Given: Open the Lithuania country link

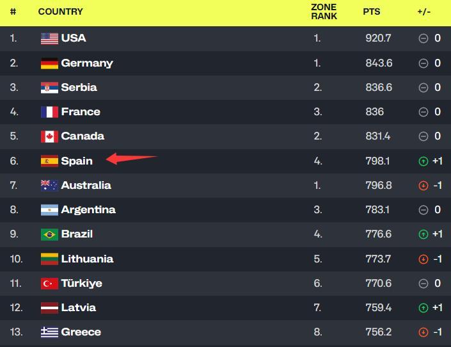Looking at the screenshot, I should coord(87,259).
